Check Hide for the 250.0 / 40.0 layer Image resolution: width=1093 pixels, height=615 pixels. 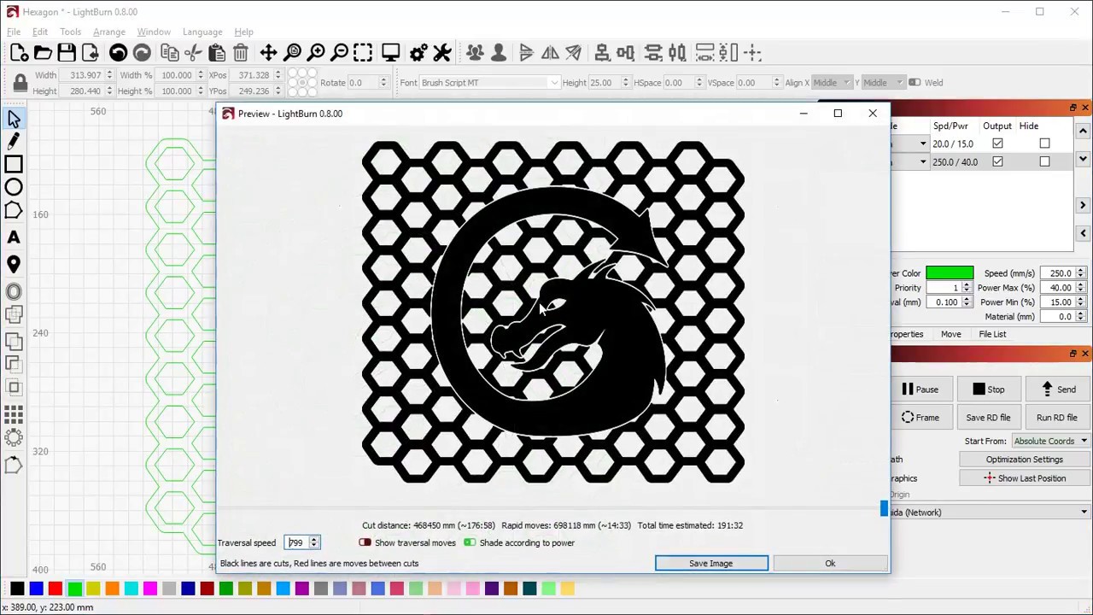point(1044,161)
